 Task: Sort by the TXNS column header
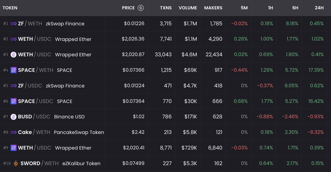(x=165, y=8)
